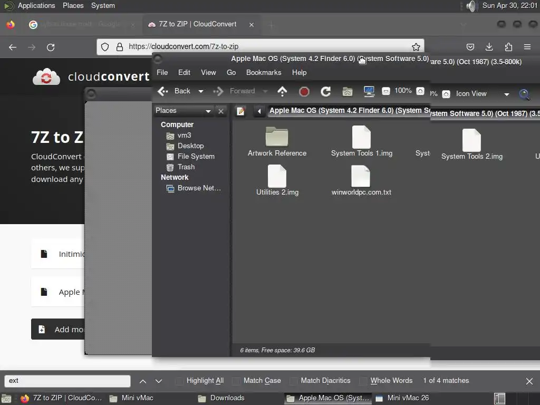The height and width of the screenshot is (405, 540).
Task: Open the Edit menu
Action: 184,72
